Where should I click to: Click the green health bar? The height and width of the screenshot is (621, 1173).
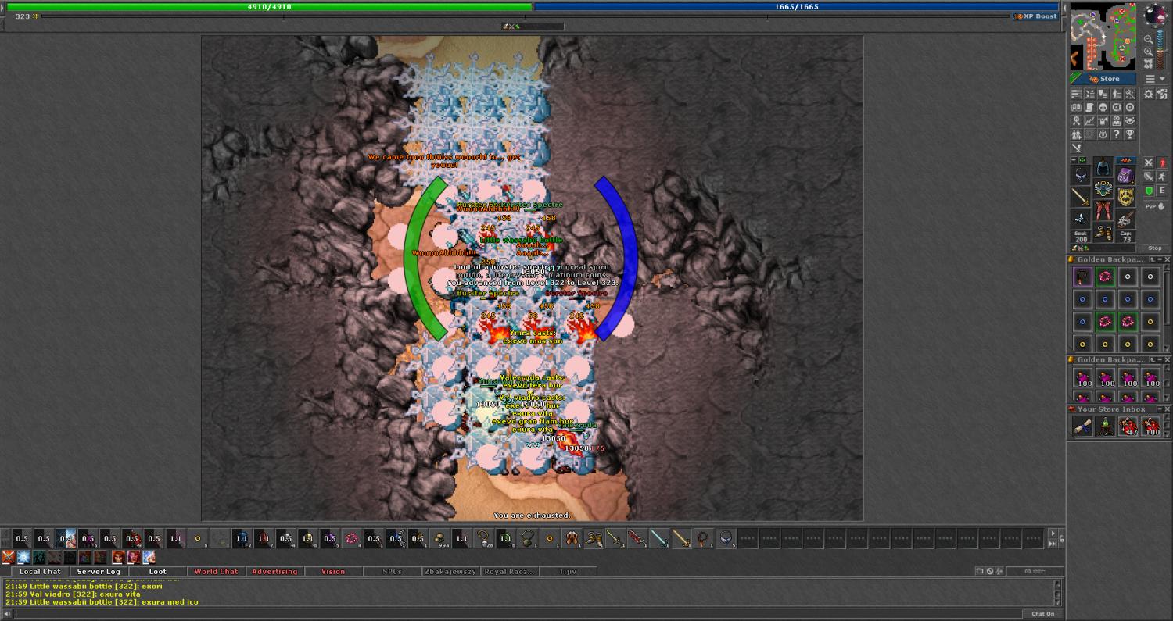[x=270, y=6]
